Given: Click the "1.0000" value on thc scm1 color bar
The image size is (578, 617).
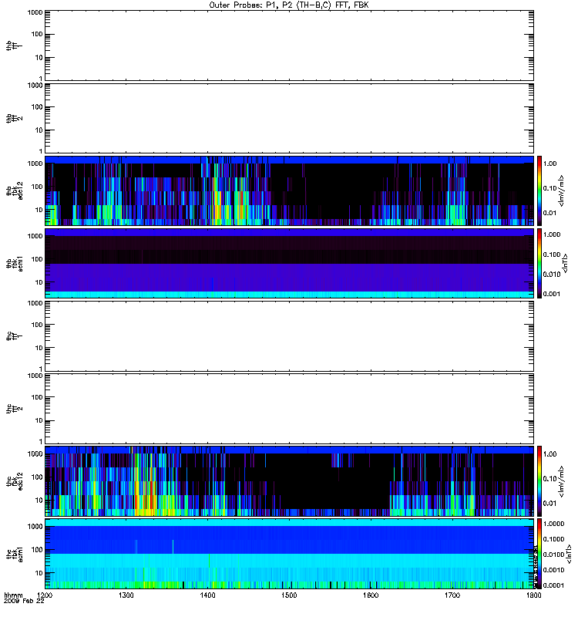Looking at the screenshot, I should 553,524.
